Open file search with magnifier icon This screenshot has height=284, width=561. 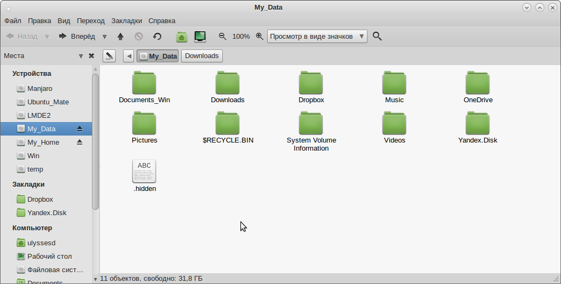(x=377, y=36)
